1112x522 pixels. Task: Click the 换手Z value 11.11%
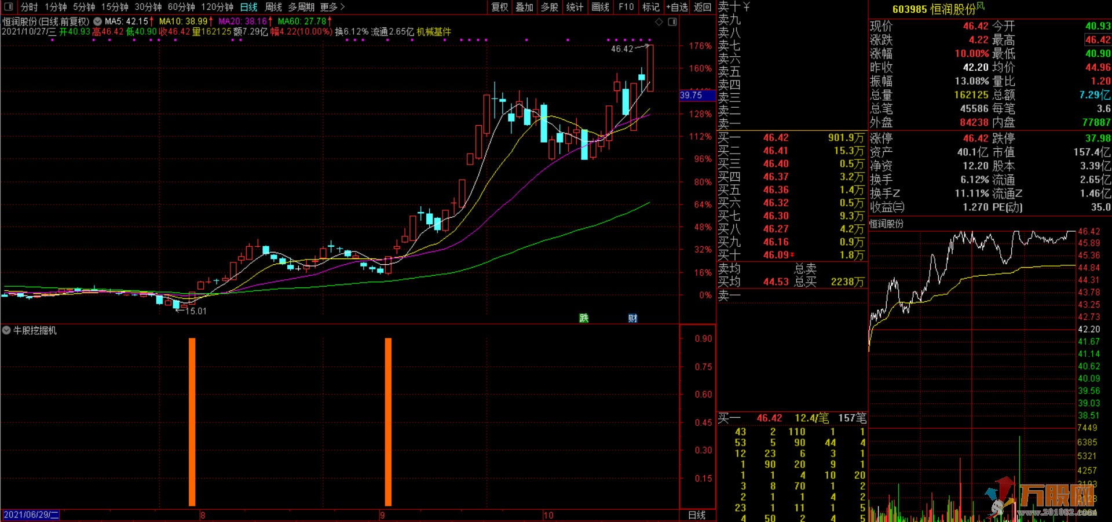tap(972, 194)
